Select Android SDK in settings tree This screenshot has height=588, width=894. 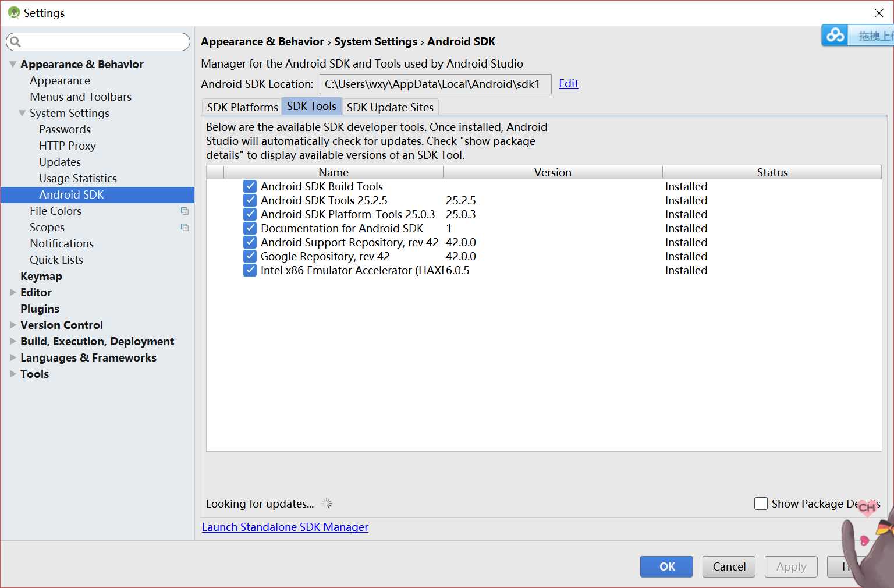coord(97,195)
